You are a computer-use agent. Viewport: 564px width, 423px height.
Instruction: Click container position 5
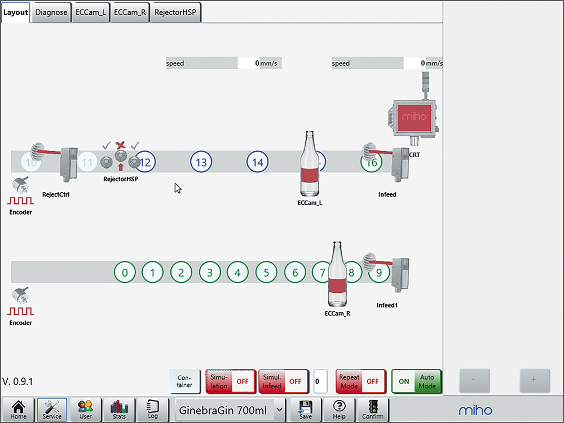pyautogui.click(x=266, y=273)
